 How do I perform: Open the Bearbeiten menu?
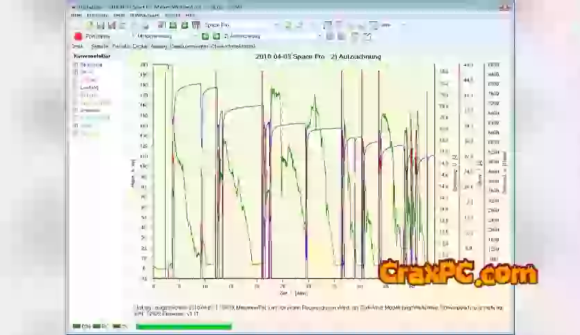click(x=98, y=15)
